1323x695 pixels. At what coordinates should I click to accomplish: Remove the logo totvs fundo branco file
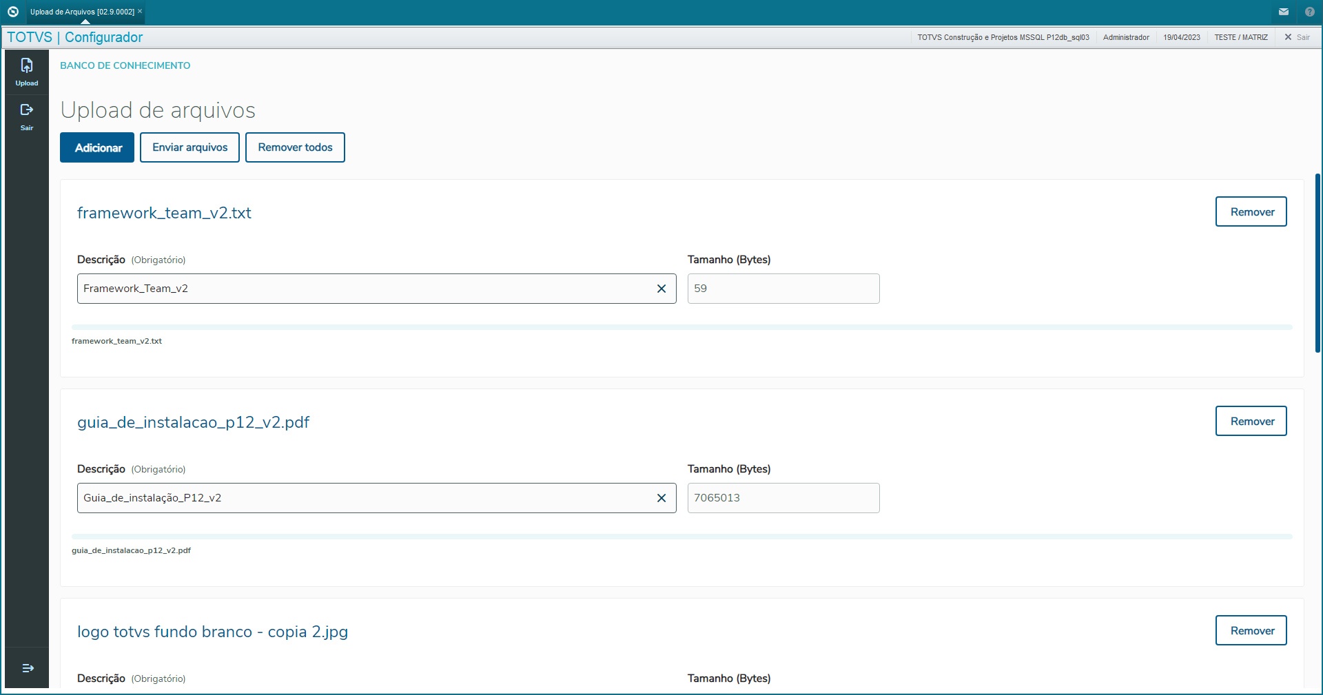tap(1251, 630)
